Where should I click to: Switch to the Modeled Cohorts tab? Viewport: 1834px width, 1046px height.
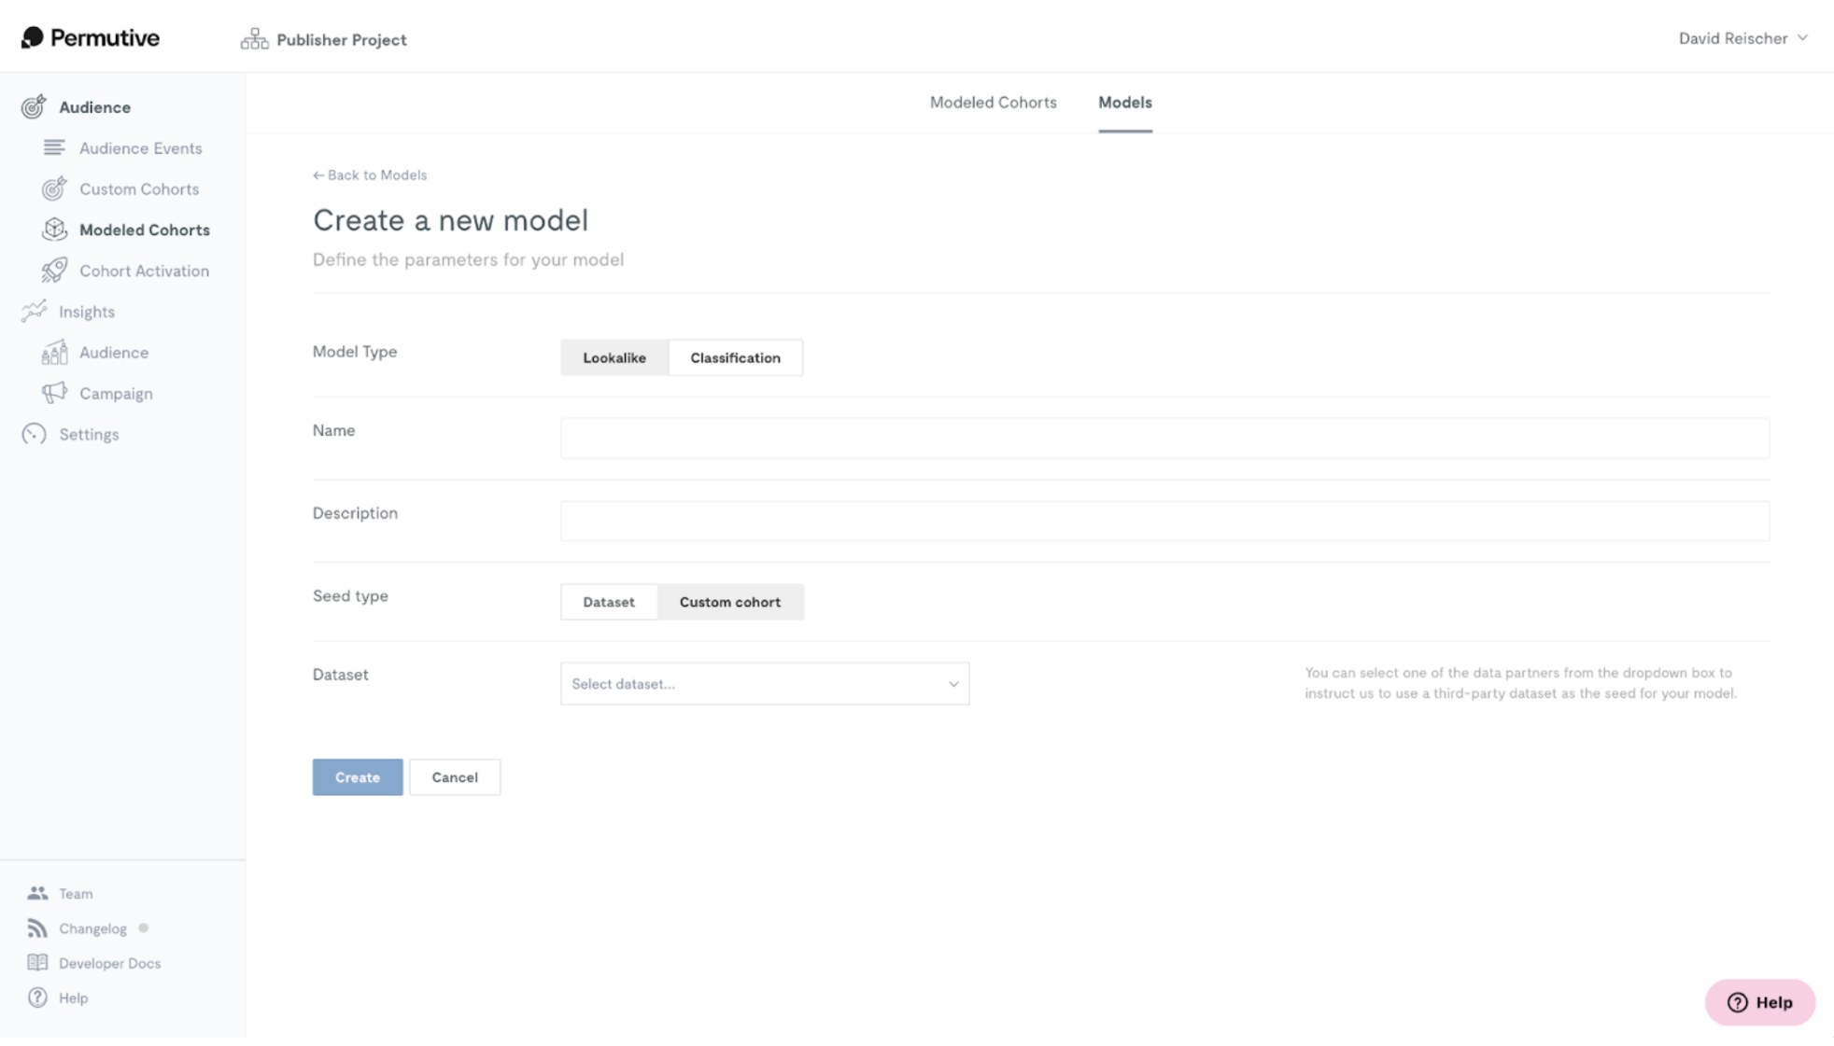[x=993, y=103]
